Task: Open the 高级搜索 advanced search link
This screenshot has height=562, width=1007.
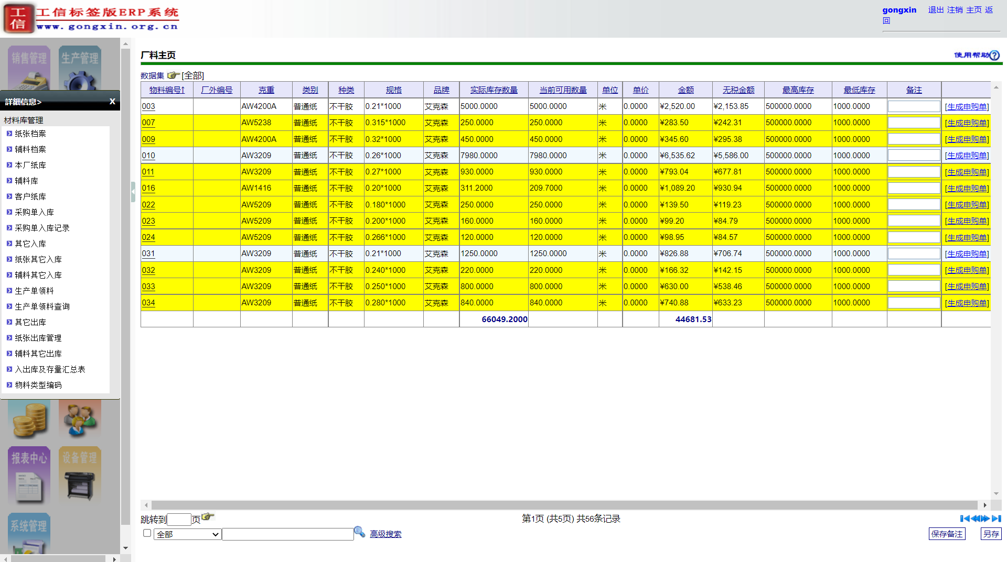Action: [x=385, y=534]
